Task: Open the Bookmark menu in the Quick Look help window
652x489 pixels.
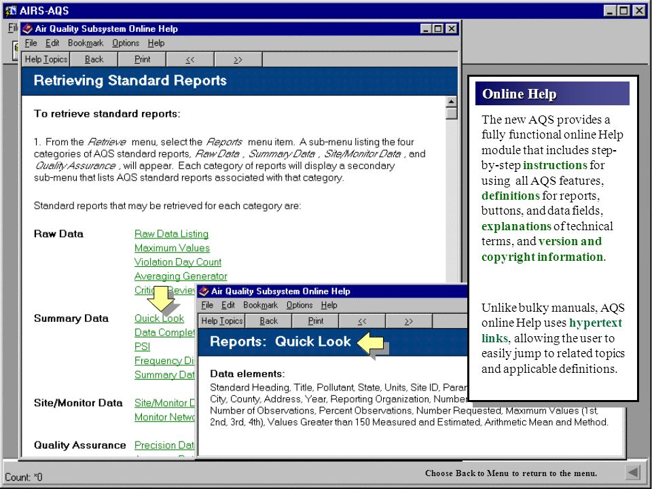Action: [x=260, y=305]
